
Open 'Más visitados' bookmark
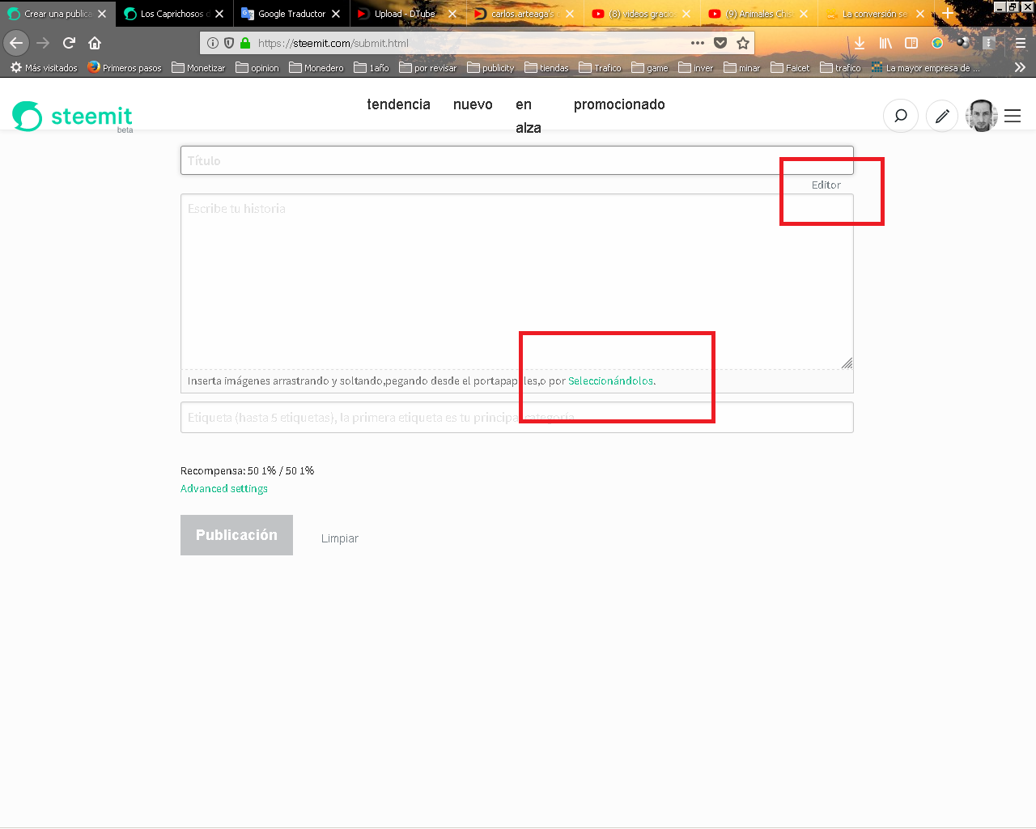(x=45, y=67)
